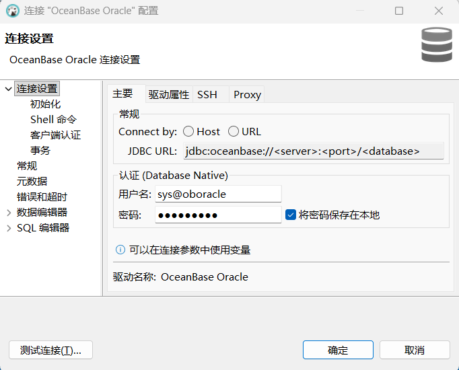459x370 pixels.
Task: Click the DBeaver app icon in title bar
Action: coord(13,11)
